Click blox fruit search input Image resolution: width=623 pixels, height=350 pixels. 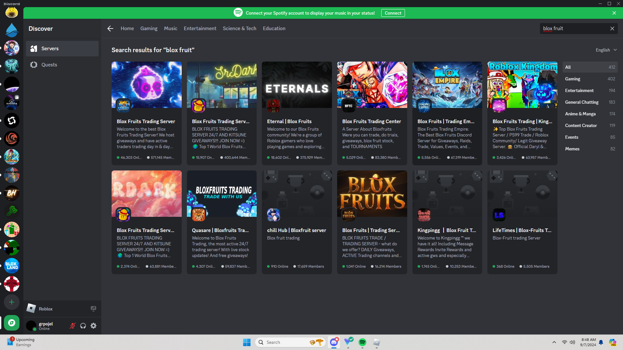pos(574,29)
